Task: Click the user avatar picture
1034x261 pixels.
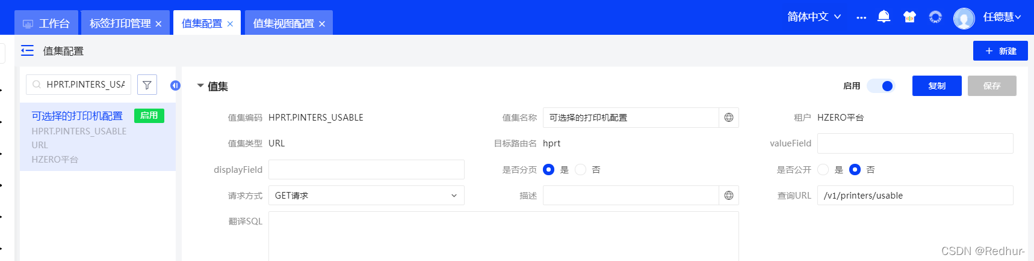Action: 964,18
